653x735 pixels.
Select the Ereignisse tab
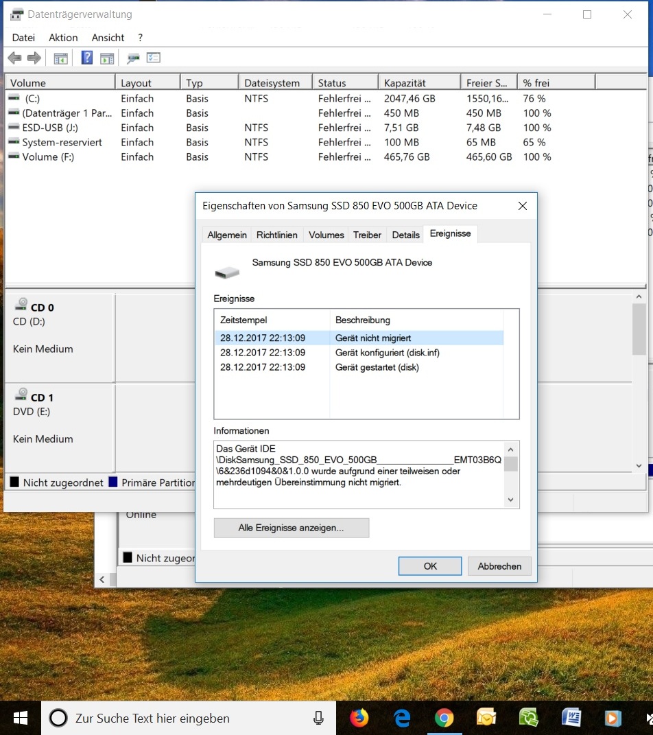[450, 233]
